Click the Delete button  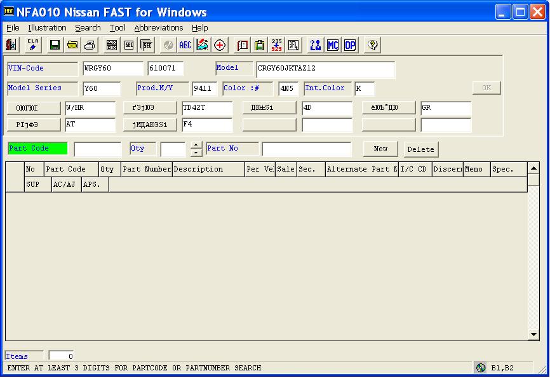(x=421, y=149)
